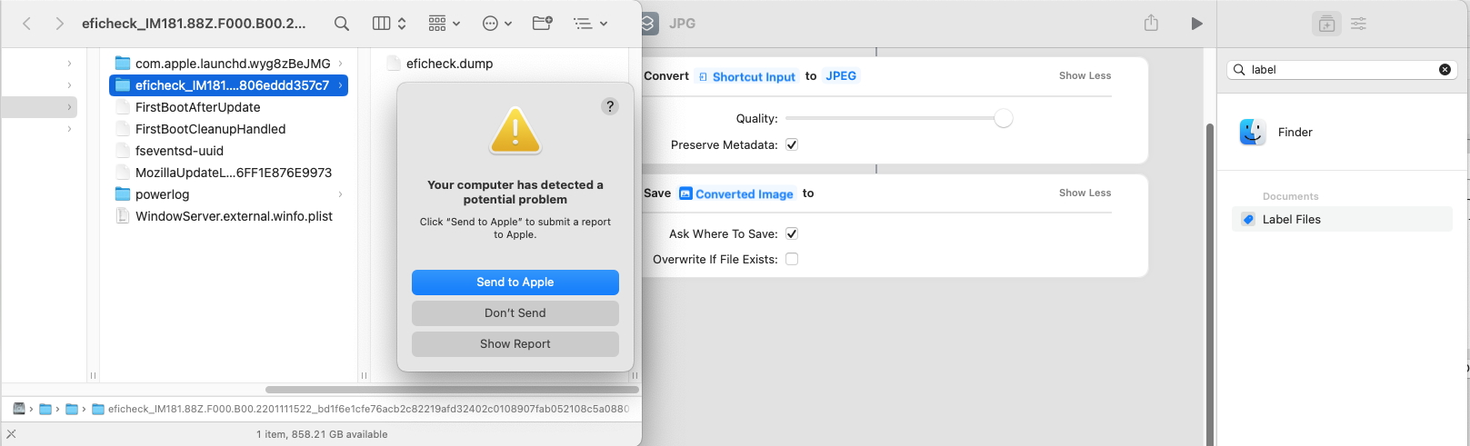Open the ellipsis action menu dropdown
Viewport: 1470px width, 446px height.
[496, 24]
